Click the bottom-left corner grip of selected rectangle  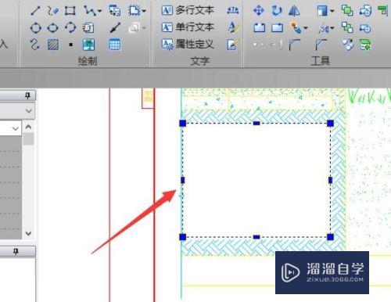click(x=183, y=237)
